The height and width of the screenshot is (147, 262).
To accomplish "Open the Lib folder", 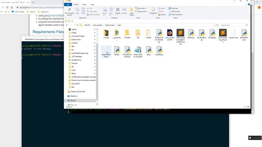I will [138, 34].
